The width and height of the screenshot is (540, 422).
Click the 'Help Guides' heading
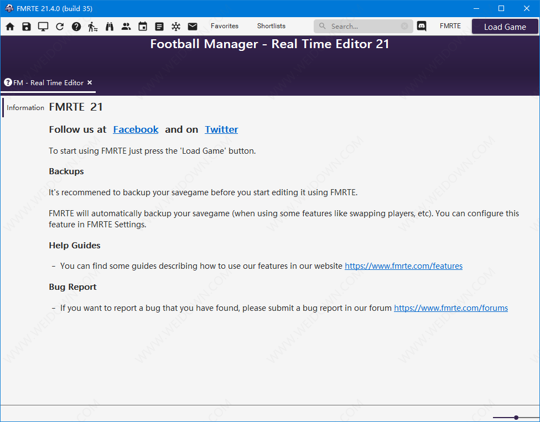[x=75, y=246]
